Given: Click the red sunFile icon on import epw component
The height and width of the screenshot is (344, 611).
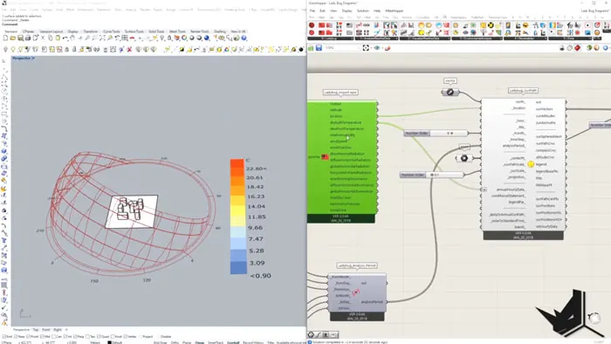Looking at the screenshot, I should [x=325, y=156].
